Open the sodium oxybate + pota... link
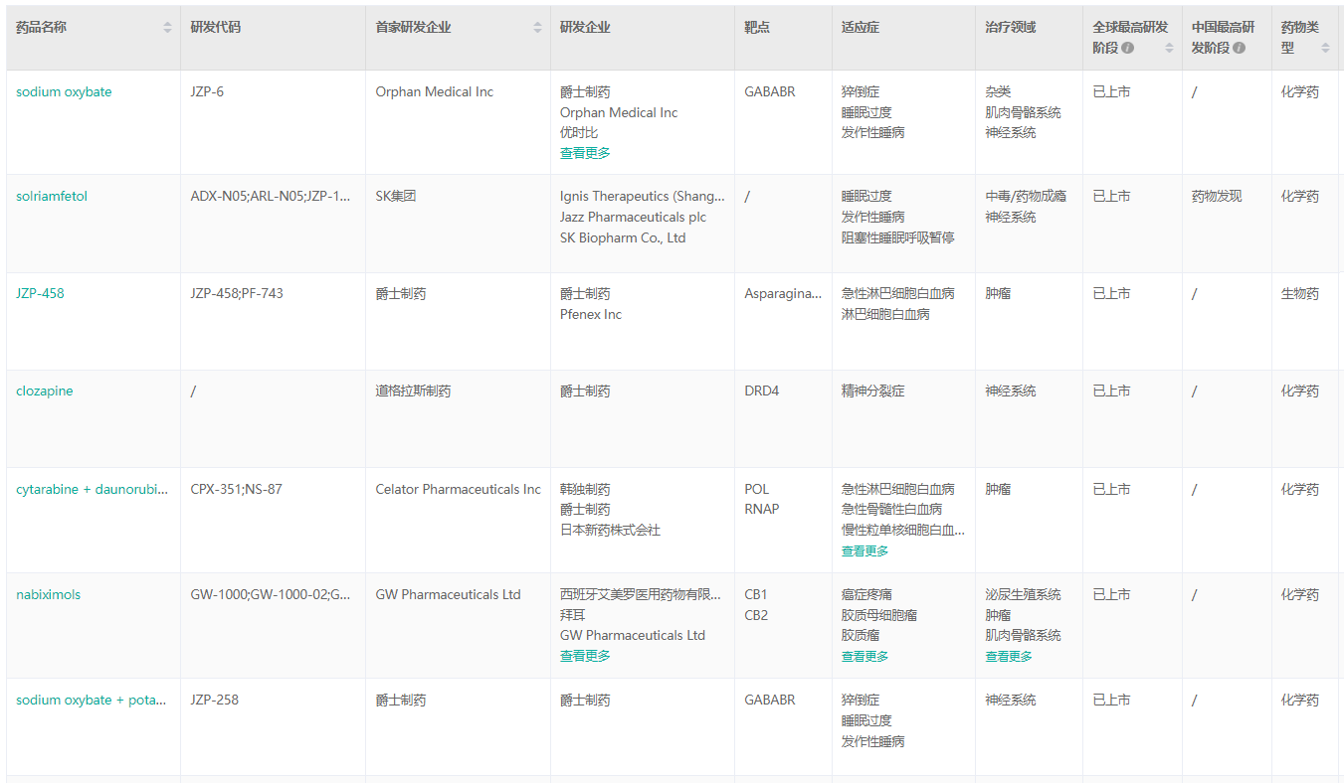The image size is (1344, 783). point(92,700)
